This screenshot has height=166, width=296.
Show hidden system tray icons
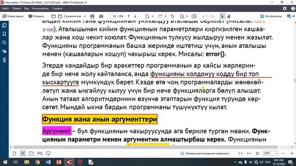coord(235,162)
